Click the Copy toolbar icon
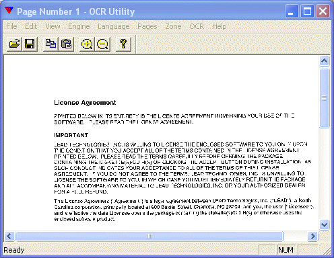Screen dimensions: 334x258 pos(51,44)
